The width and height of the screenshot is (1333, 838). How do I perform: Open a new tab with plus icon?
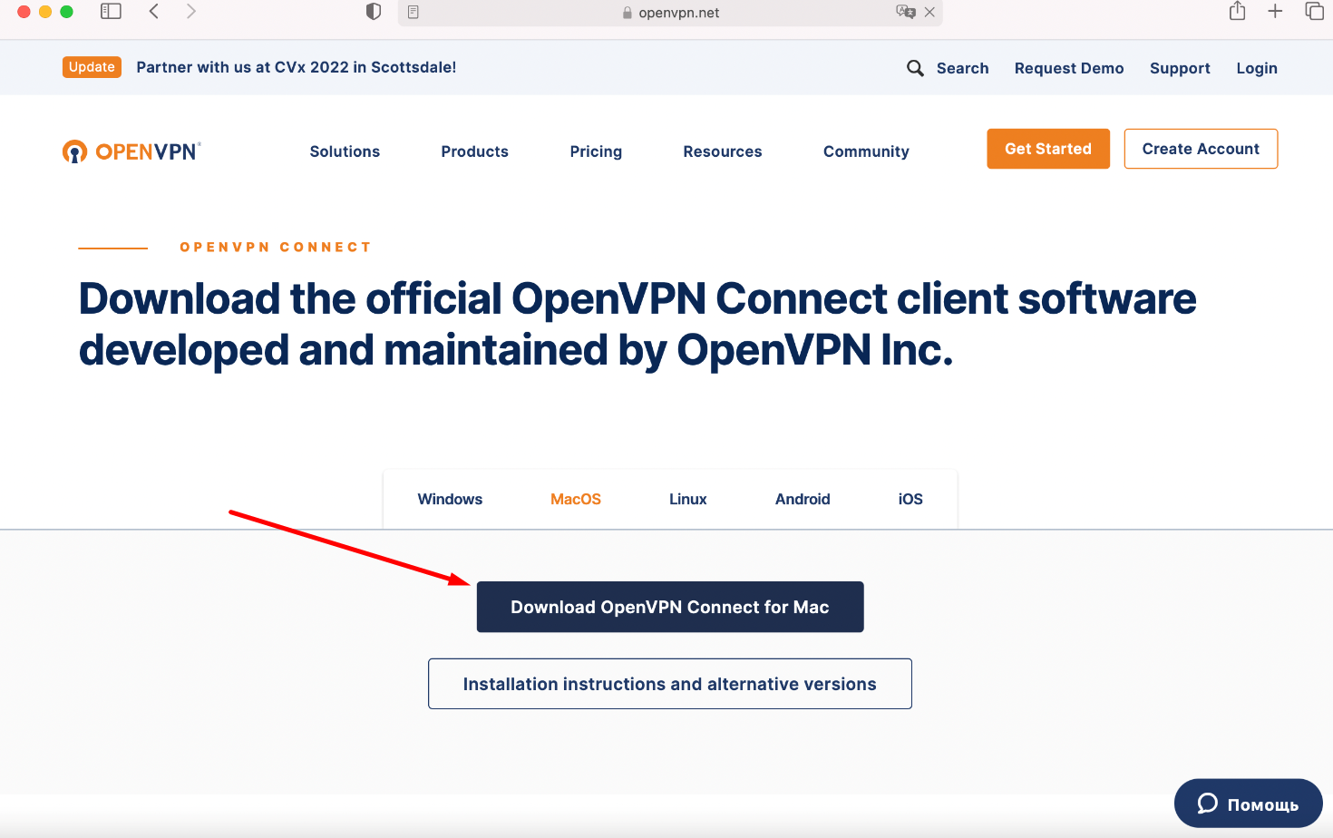(1275, 12)
